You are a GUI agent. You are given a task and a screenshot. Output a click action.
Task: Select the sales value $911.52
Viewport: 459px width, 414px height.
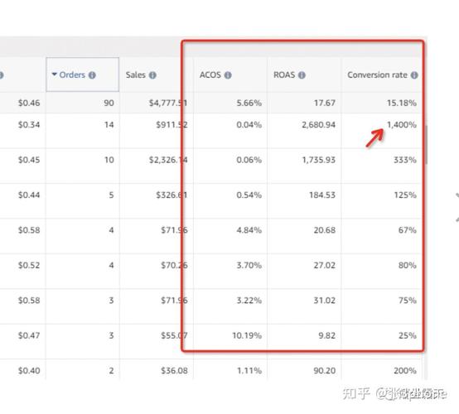tap(172, 125)
